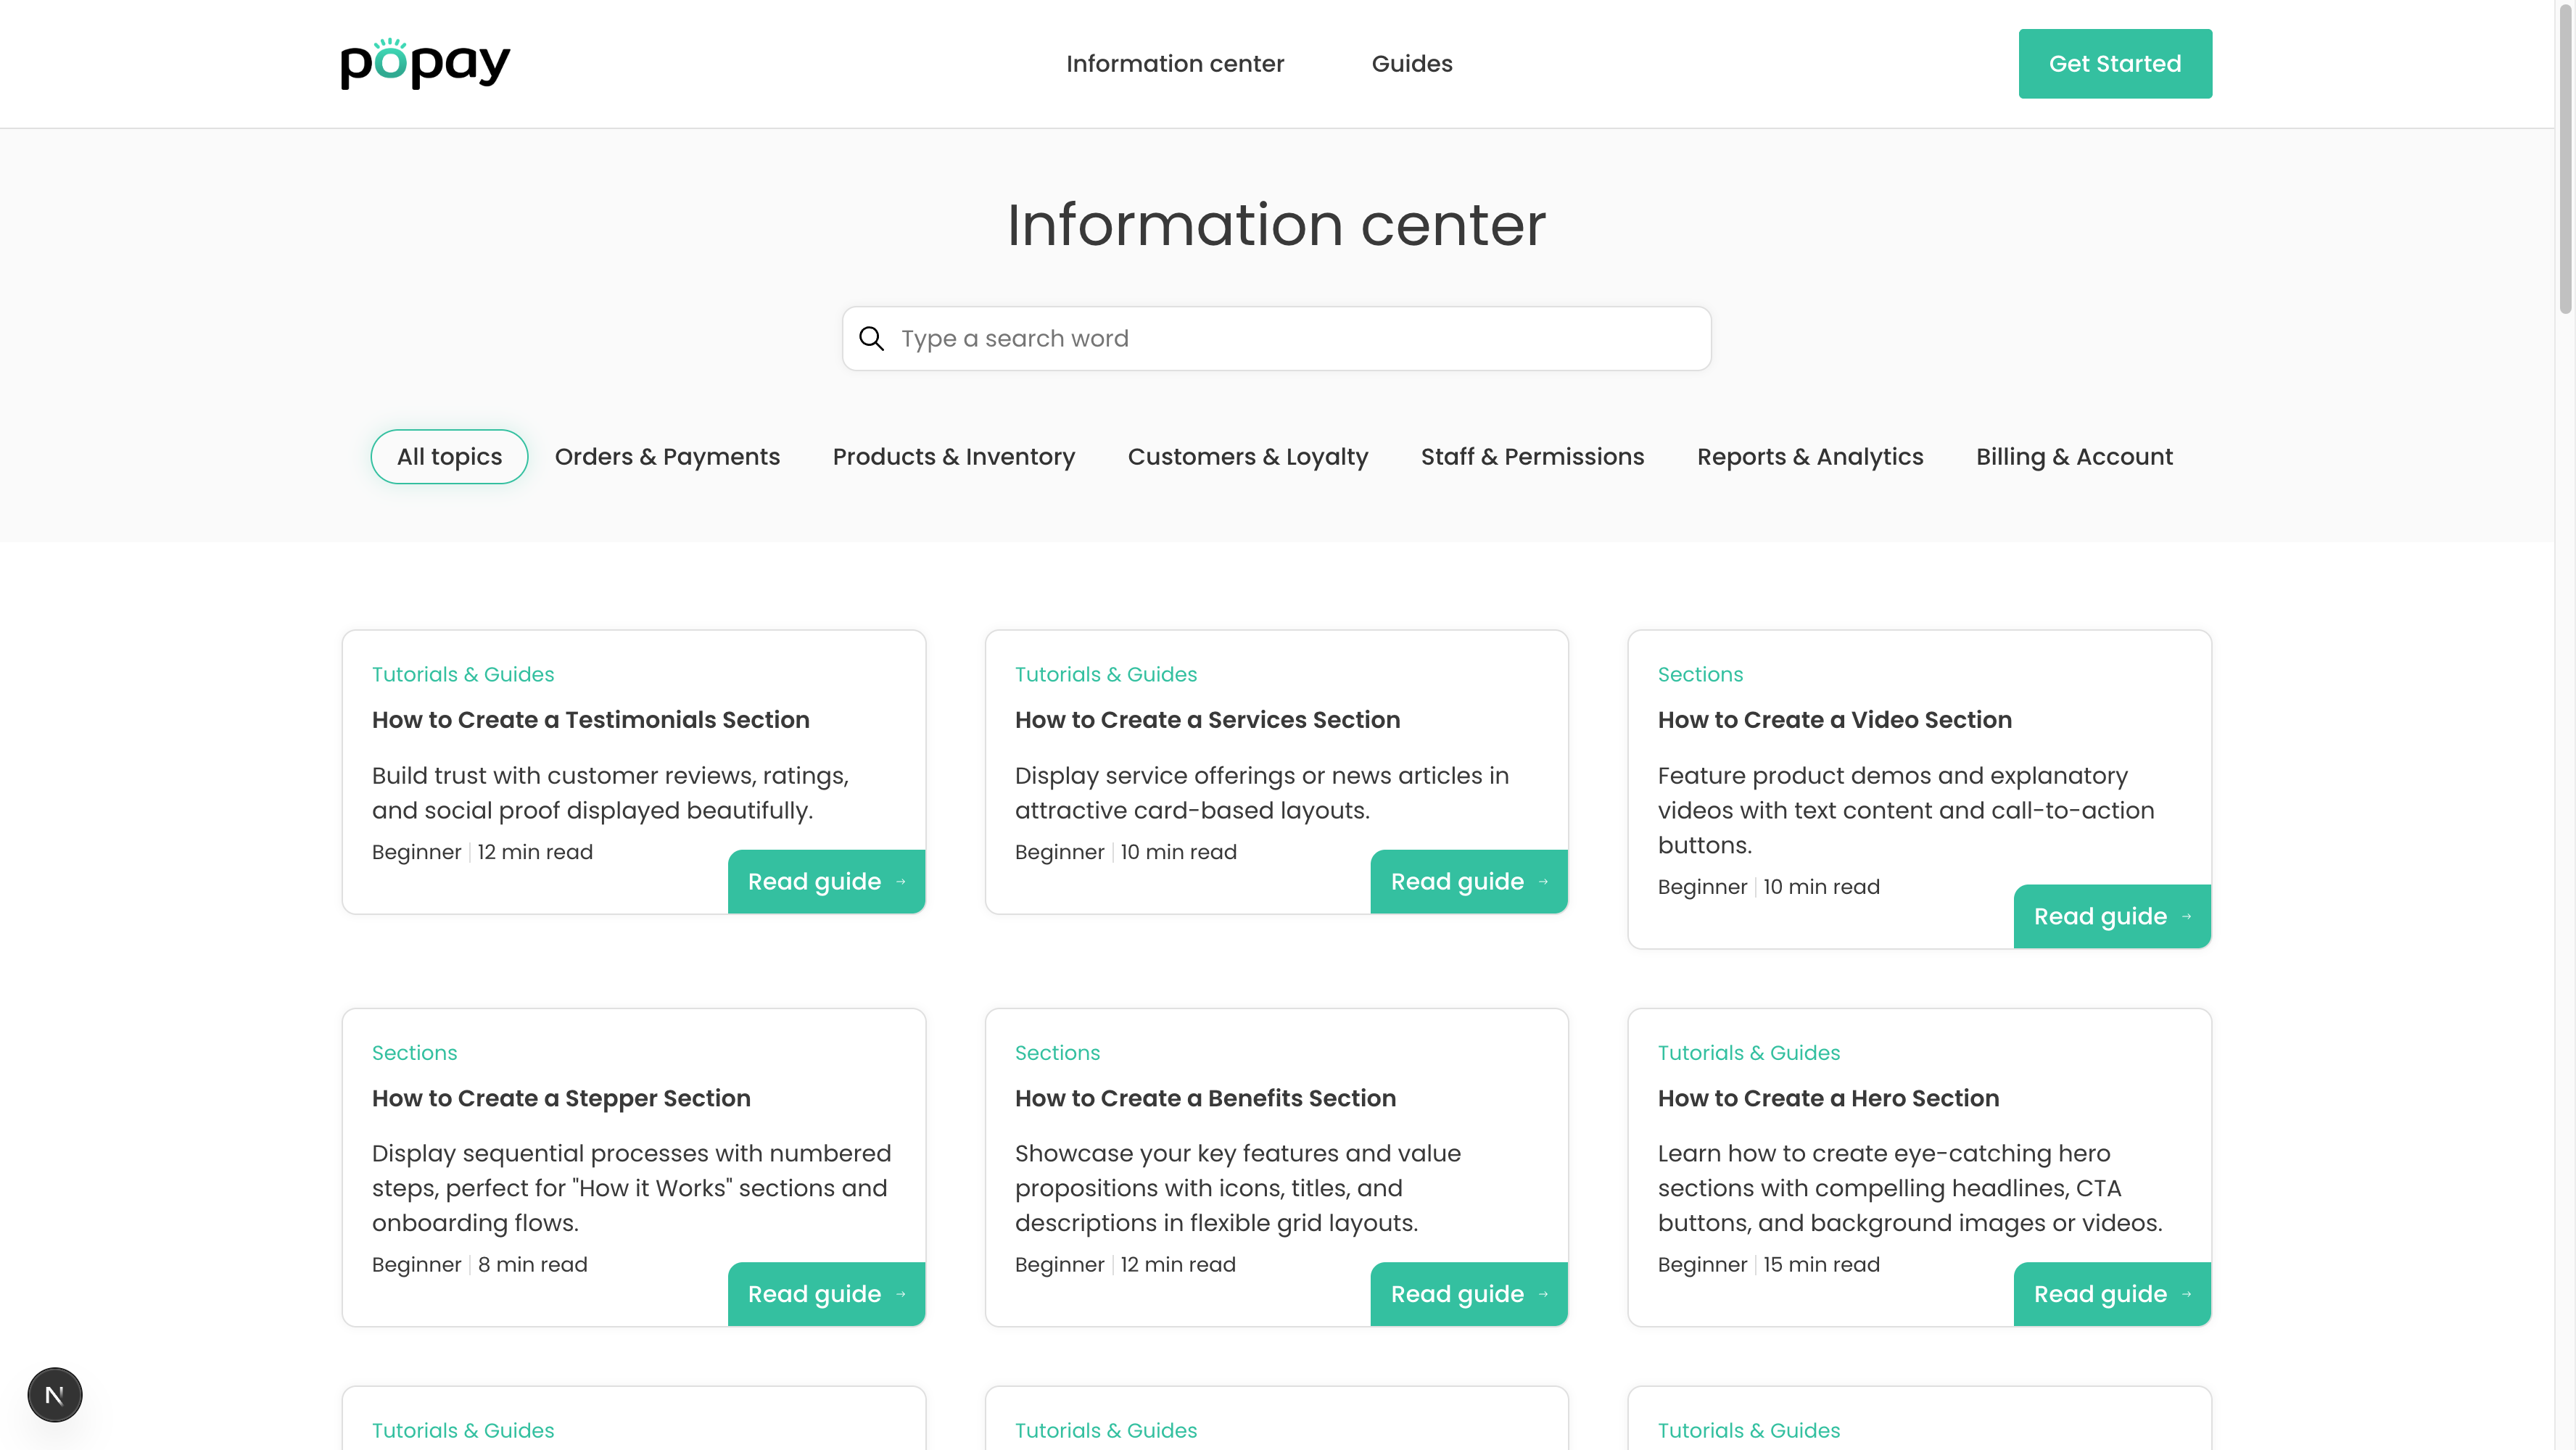
Task: Switch to Customers & Loyalty topic
Action: 1247,457
